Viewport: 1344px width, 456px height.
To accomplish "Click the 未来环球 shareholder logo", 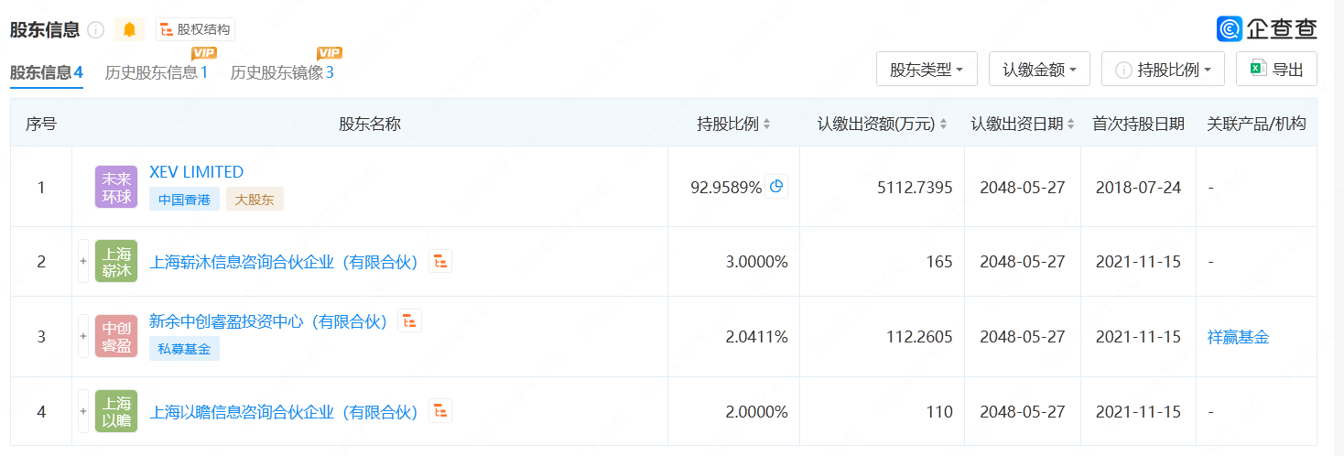I will pyautogui.click(x=116, y=188).
